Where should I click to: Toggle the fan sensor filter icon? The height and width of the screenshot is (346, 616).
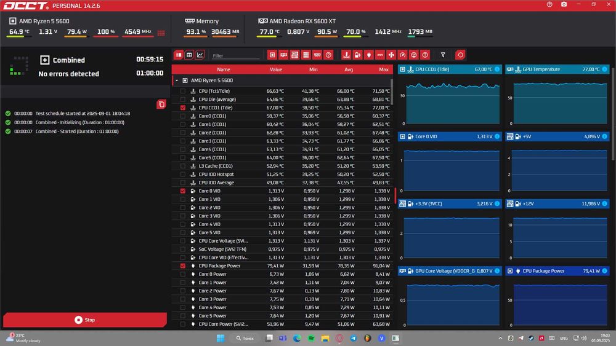pos(391,55)
